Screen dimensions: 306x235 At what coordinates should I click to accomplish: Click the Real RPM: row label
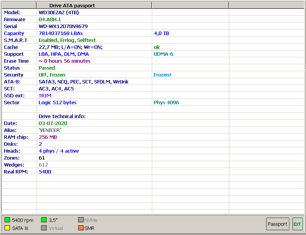tap(16, 172)
